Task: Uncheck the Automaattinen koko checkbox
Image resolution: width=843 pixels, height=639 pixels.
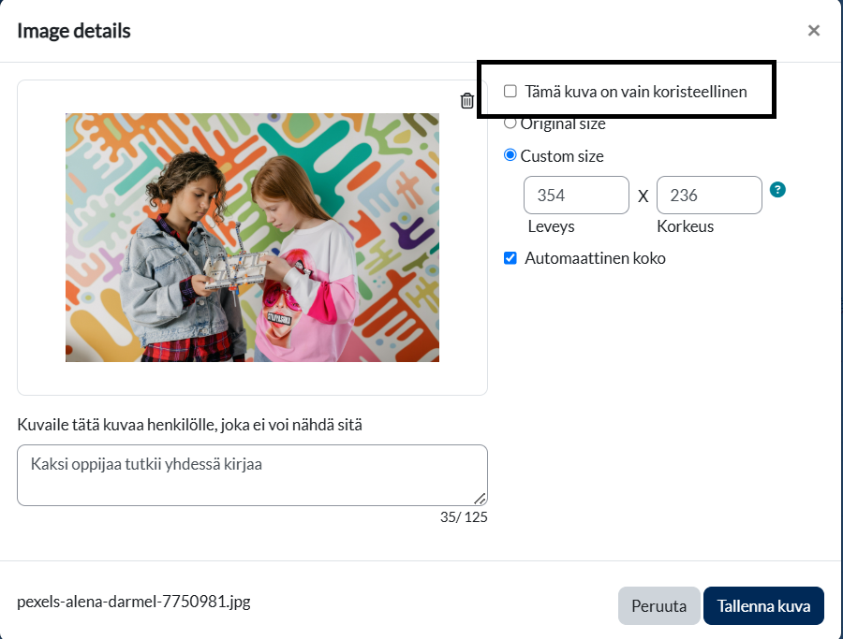Action: [x=510, y=258]
